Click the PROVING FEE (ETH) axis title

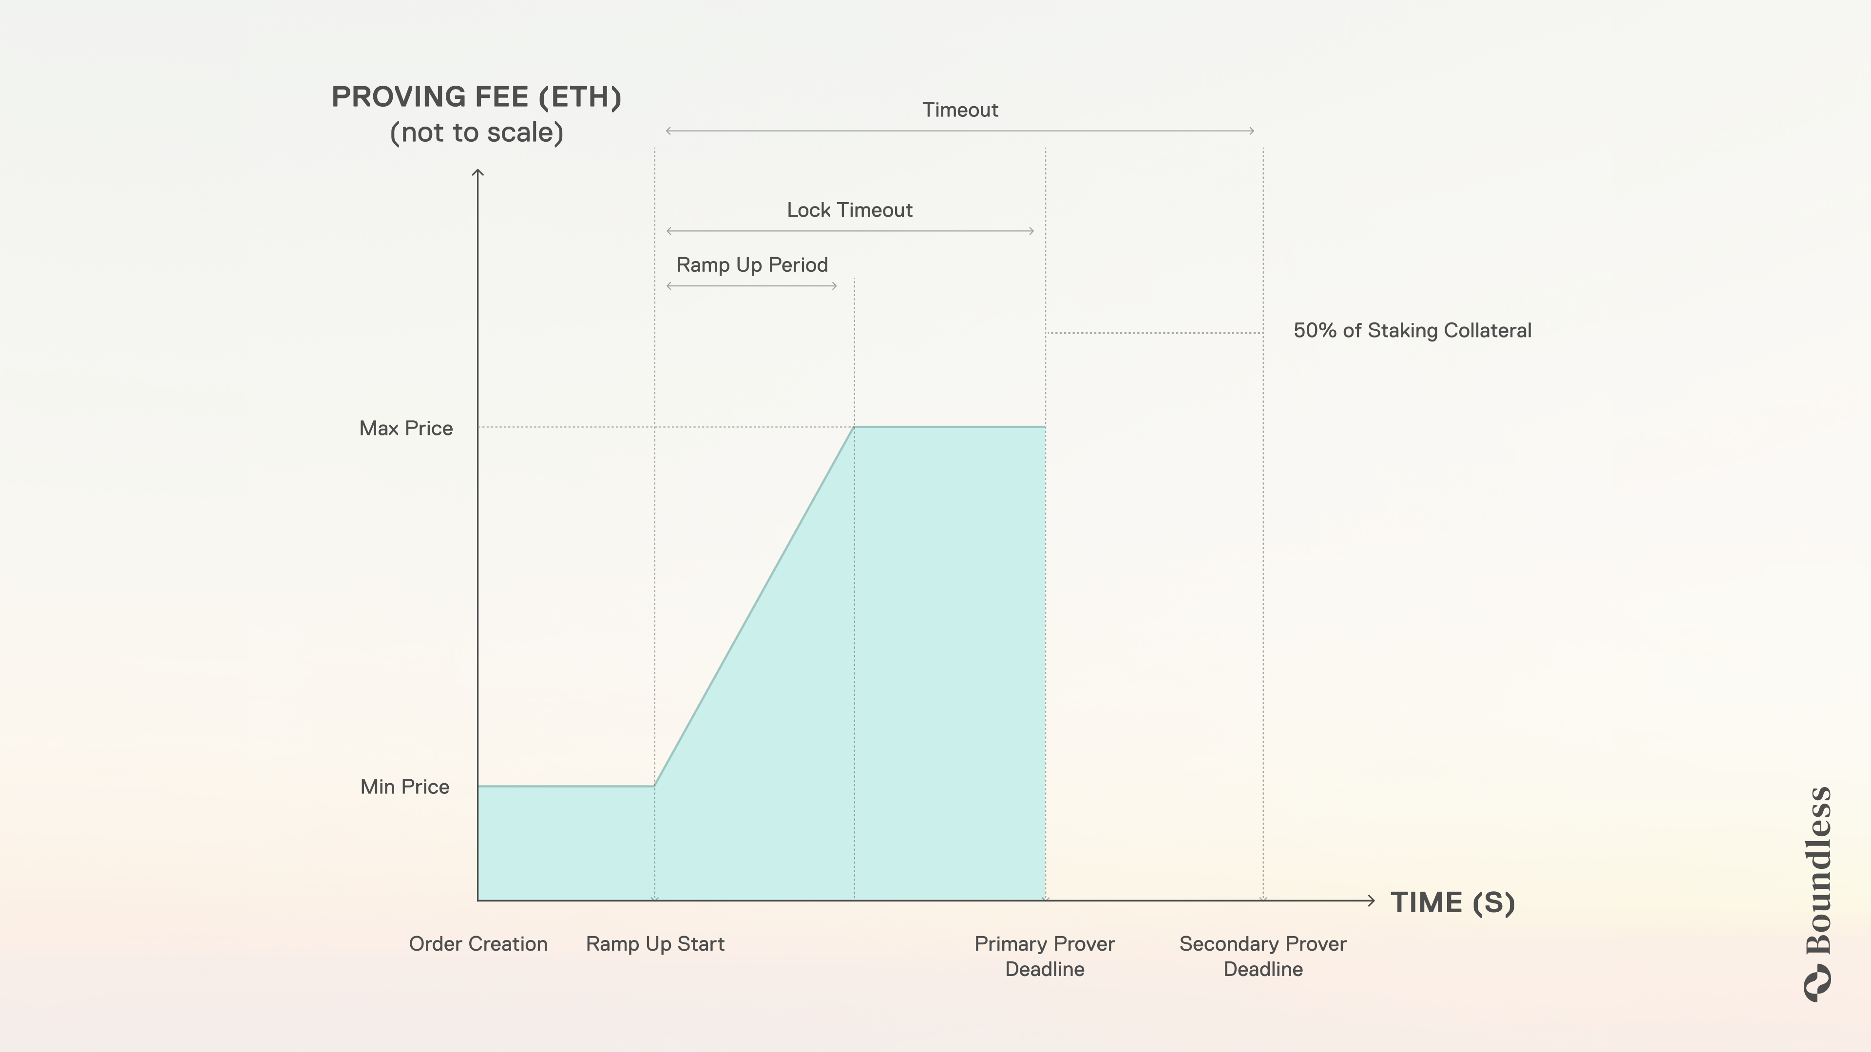click(x=477, y=97)
